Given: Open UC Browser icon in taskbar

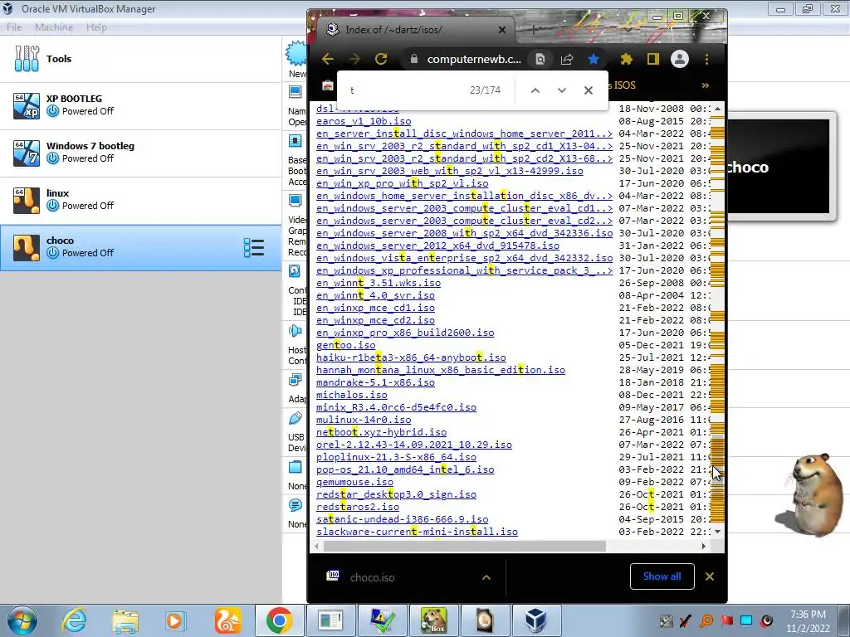Looking at the screenshot, I should tap(227, 620).
